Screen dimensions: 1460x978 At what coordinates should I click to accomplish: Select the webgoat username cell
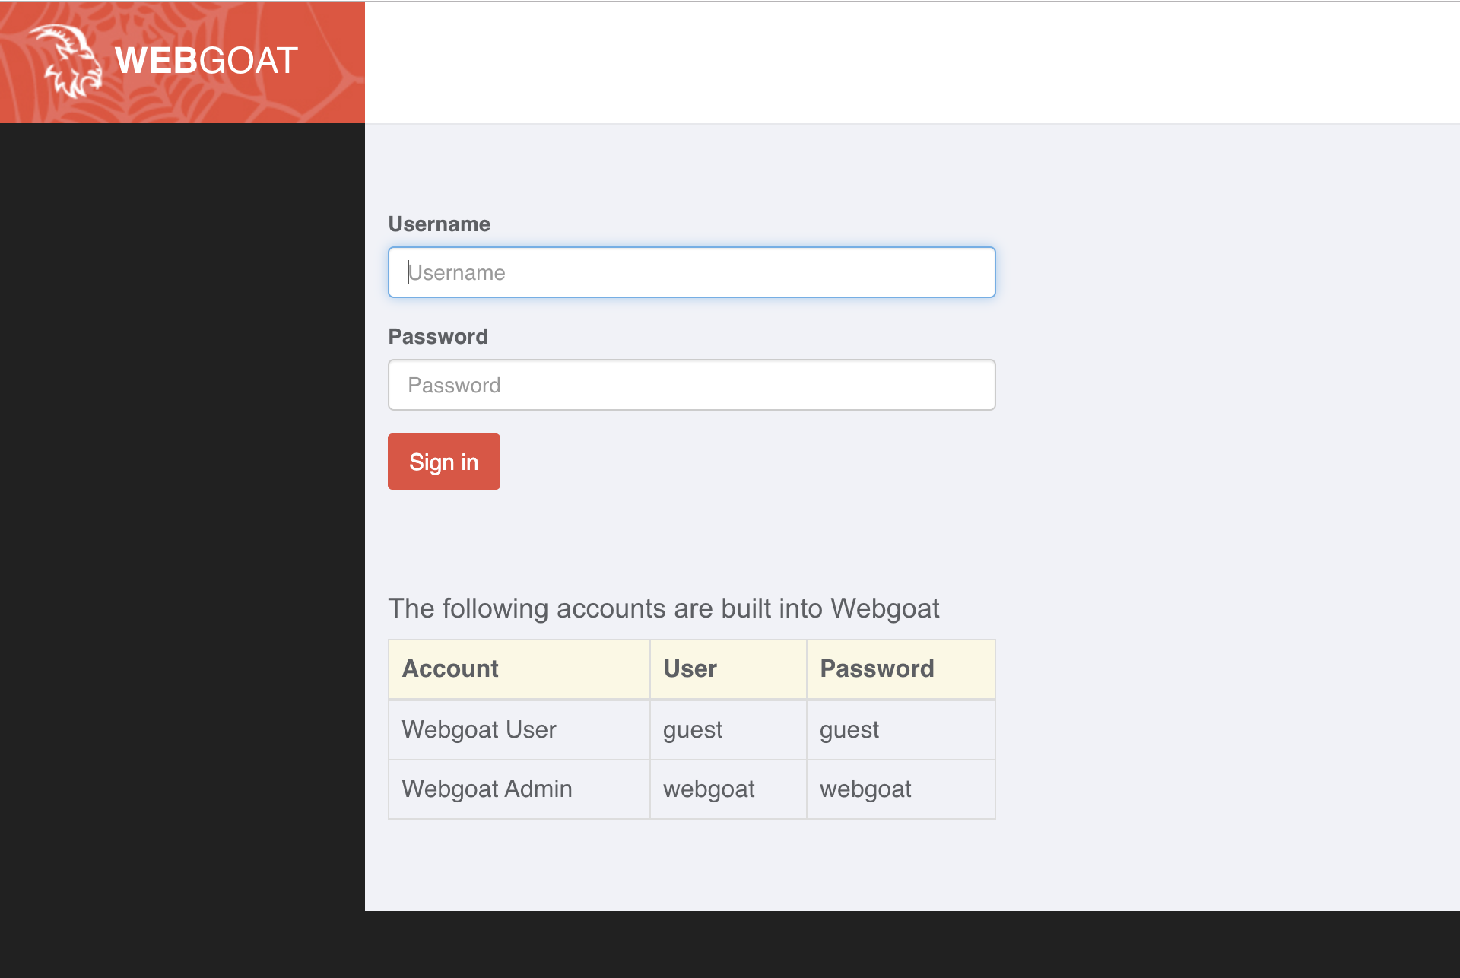[x=728, y=789]
